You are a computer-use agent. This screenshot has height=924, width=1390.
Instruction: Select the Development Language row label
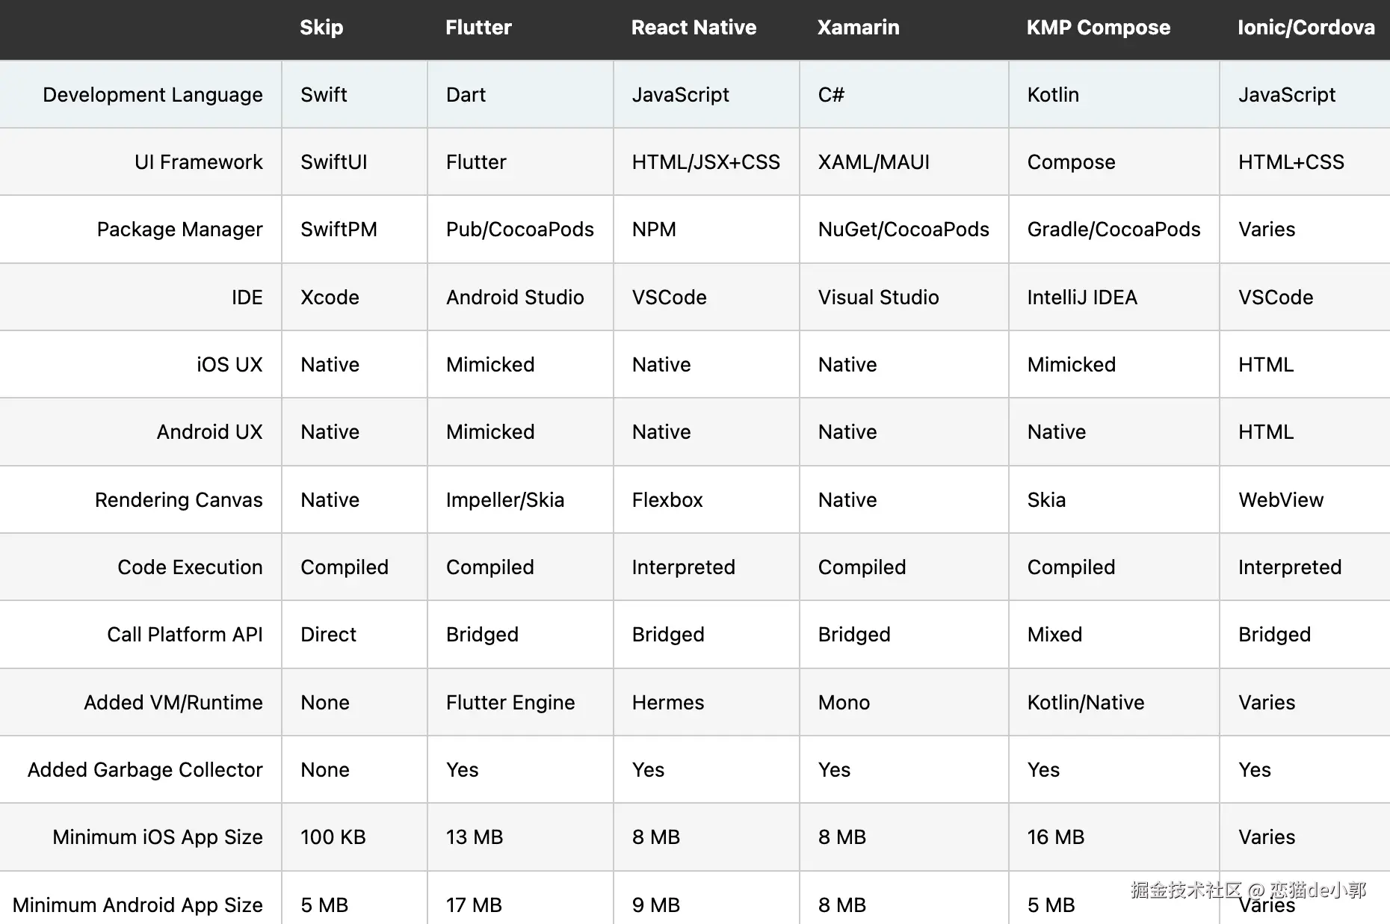pyautogui.click(x=152, y=95)
